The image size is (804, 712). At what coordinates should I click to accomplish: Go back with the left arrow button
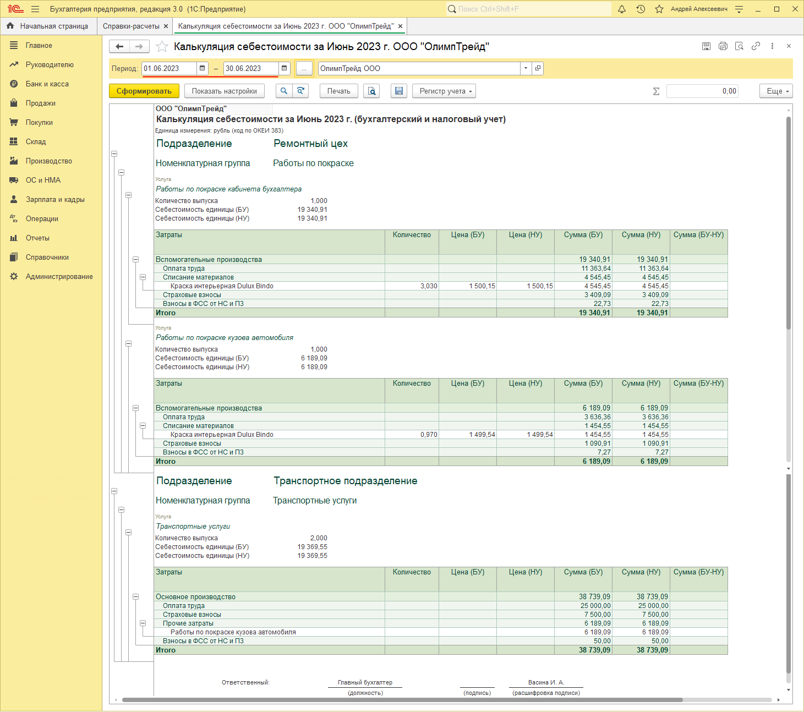point(119,46)
